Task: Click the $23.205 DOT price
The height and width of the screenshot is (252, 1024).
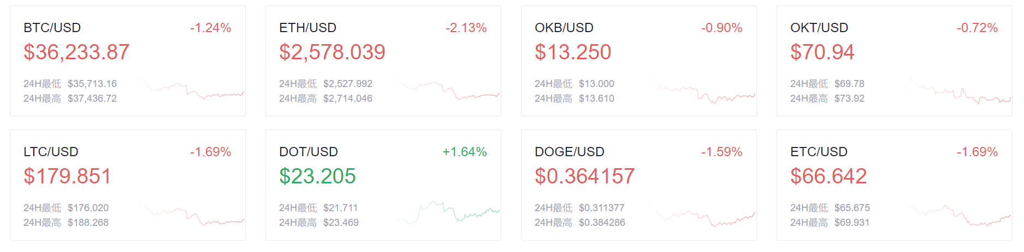Action: [x=317, y=176]
